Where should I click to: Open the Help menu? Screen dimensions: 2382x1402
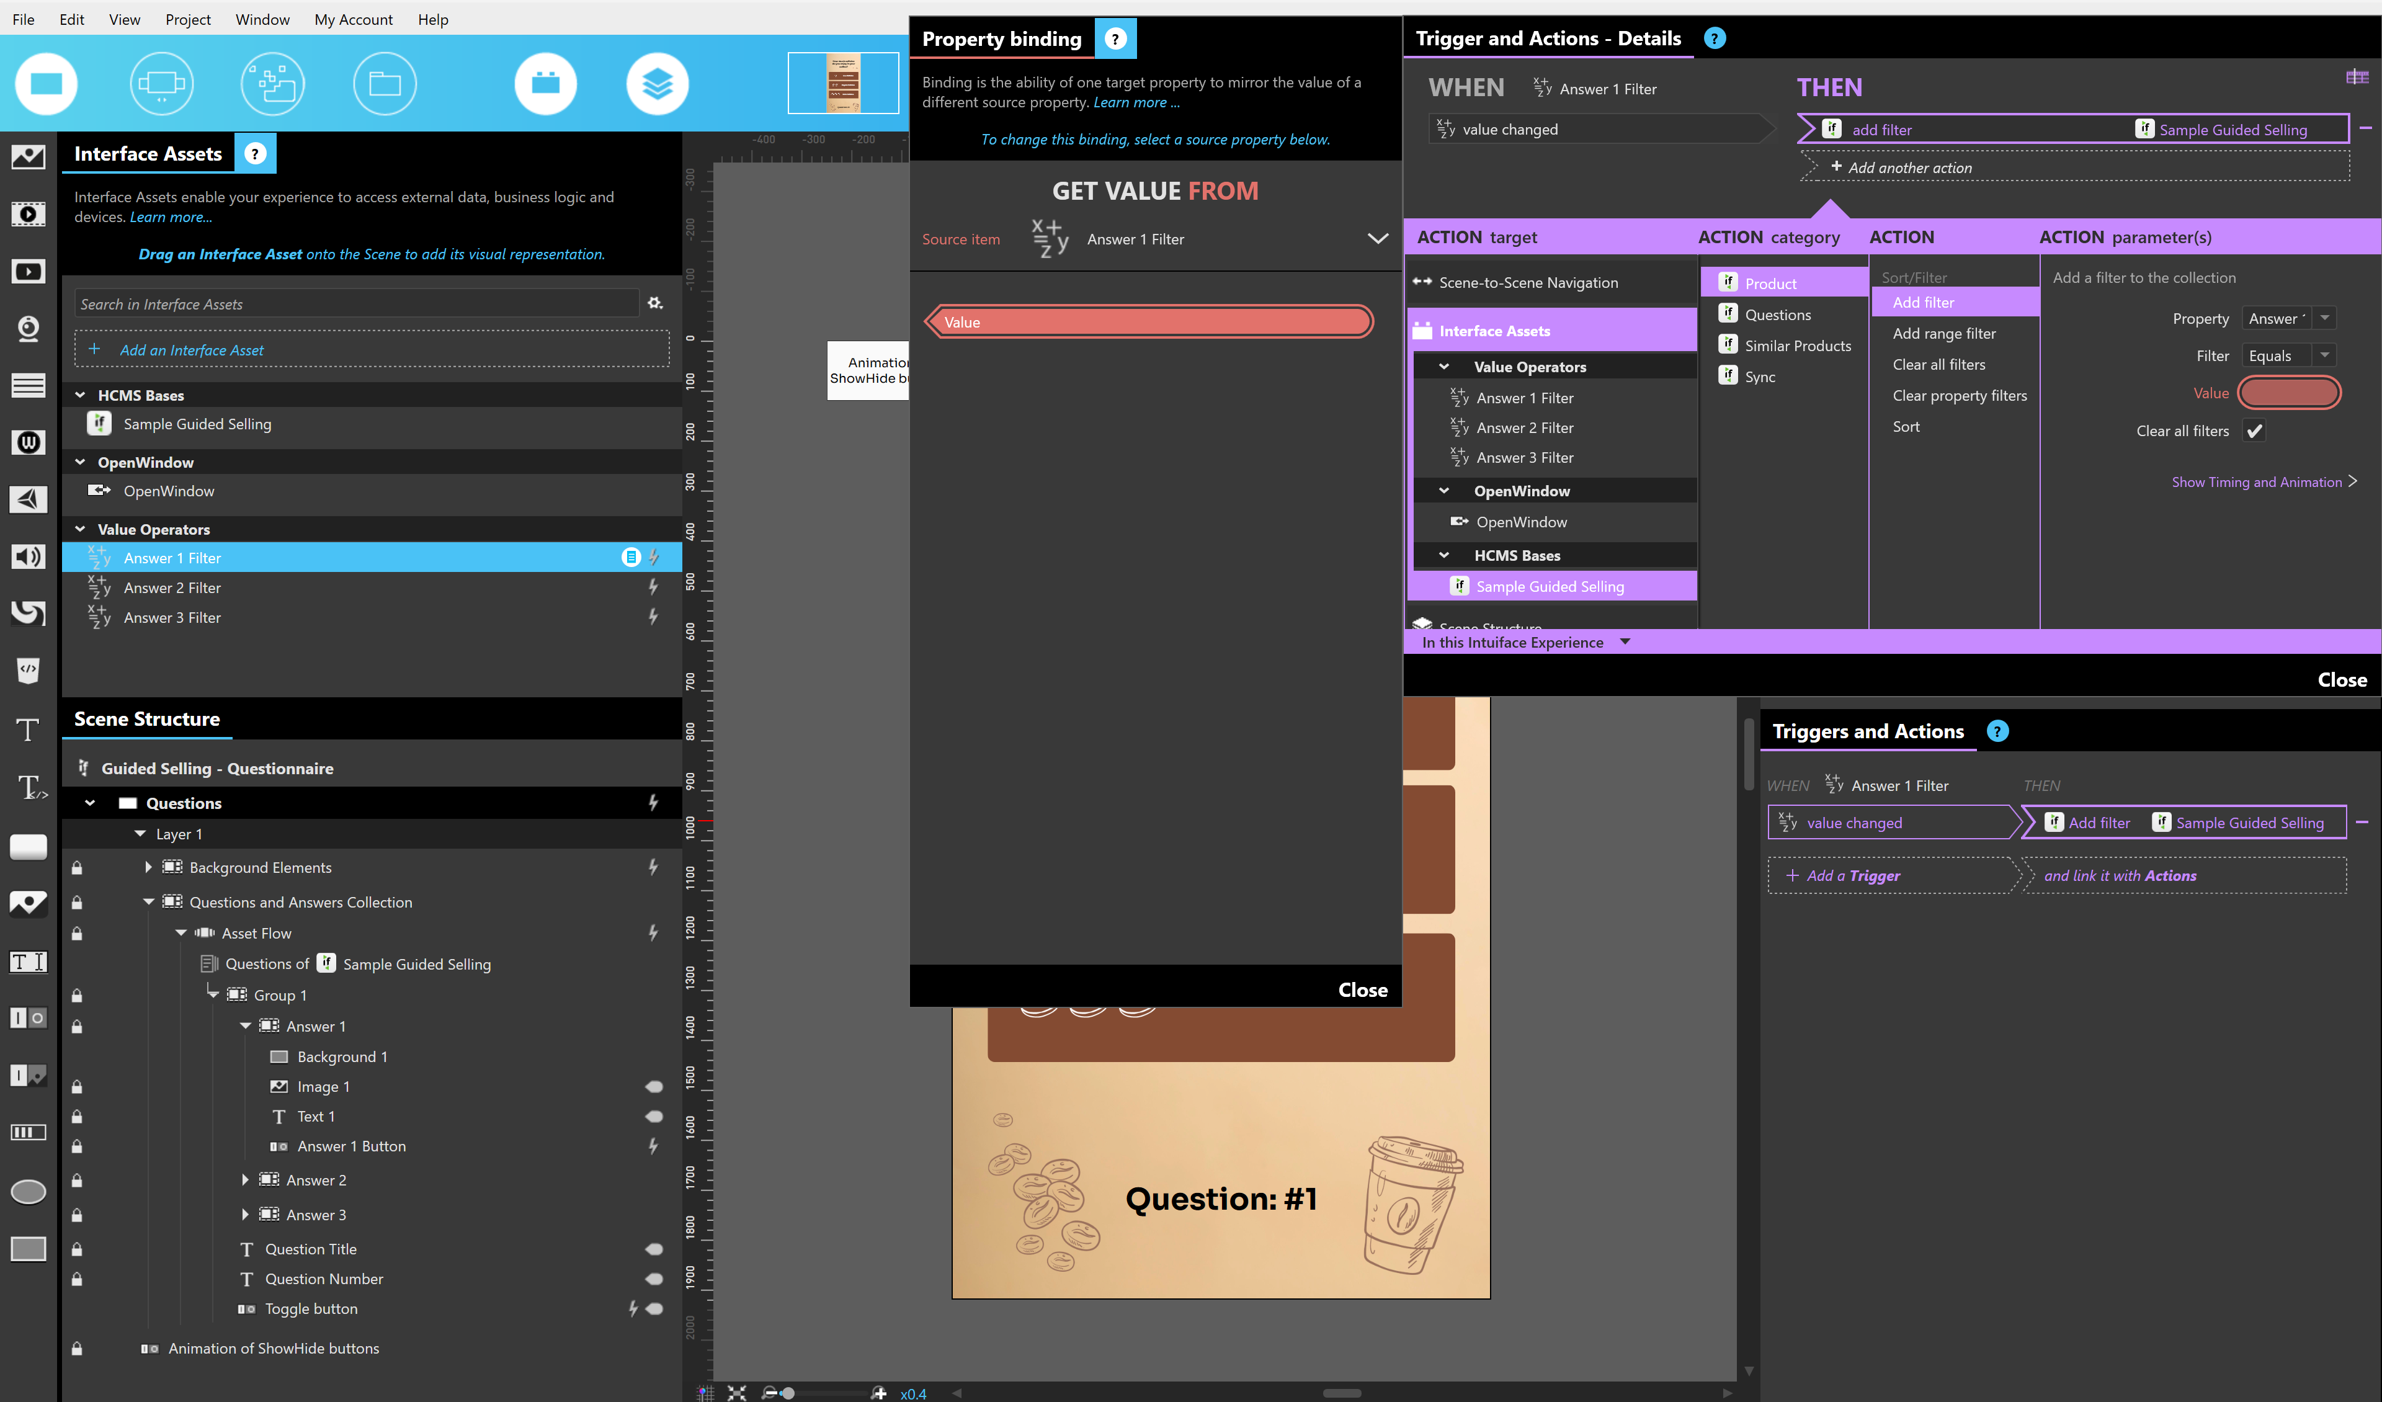(x=433, y=19)
